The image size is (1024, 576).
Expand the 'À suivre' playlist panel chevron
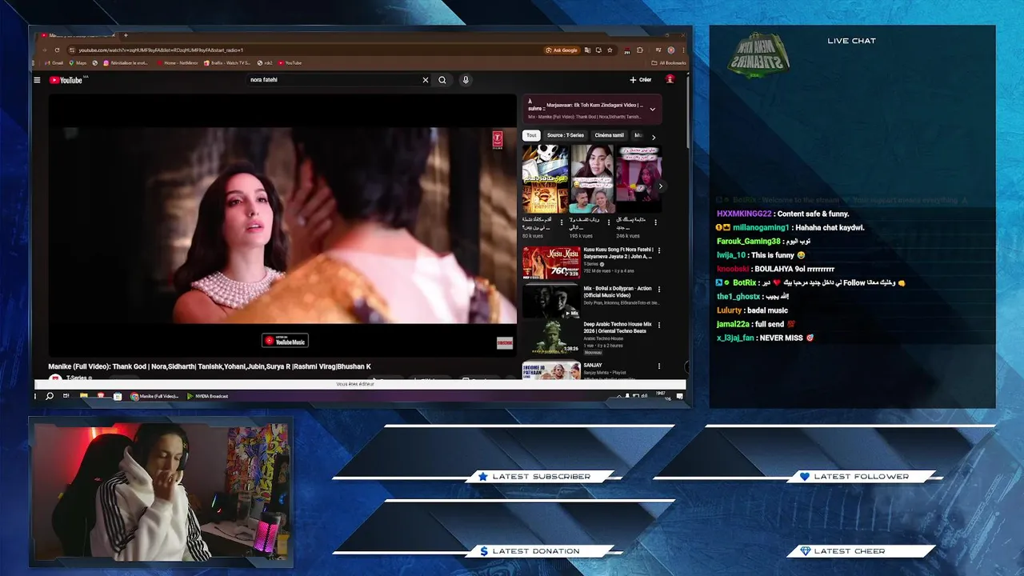click(x=652, y=109)
